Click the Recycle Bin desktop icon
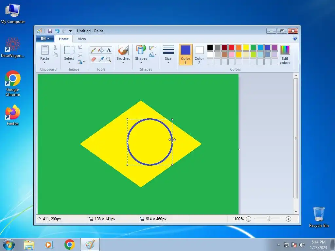335x251 pixels. 319,217
